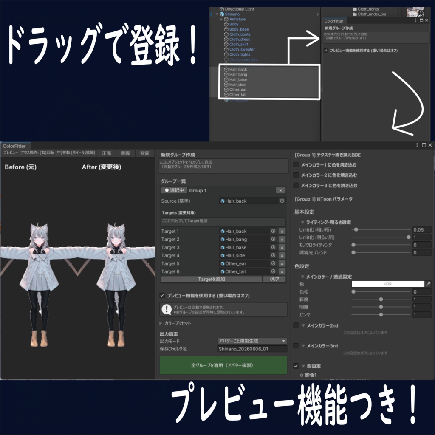The image size is (435, 435).
Task: Click Targetを追加 button
Action: pos(212,279)
